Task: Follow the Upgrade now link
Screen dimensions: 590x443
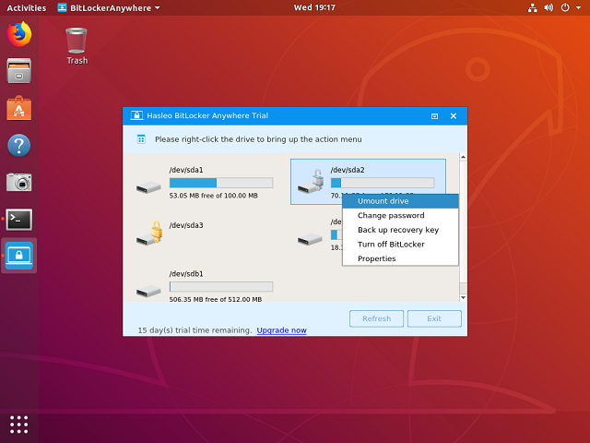Action: 281,330
